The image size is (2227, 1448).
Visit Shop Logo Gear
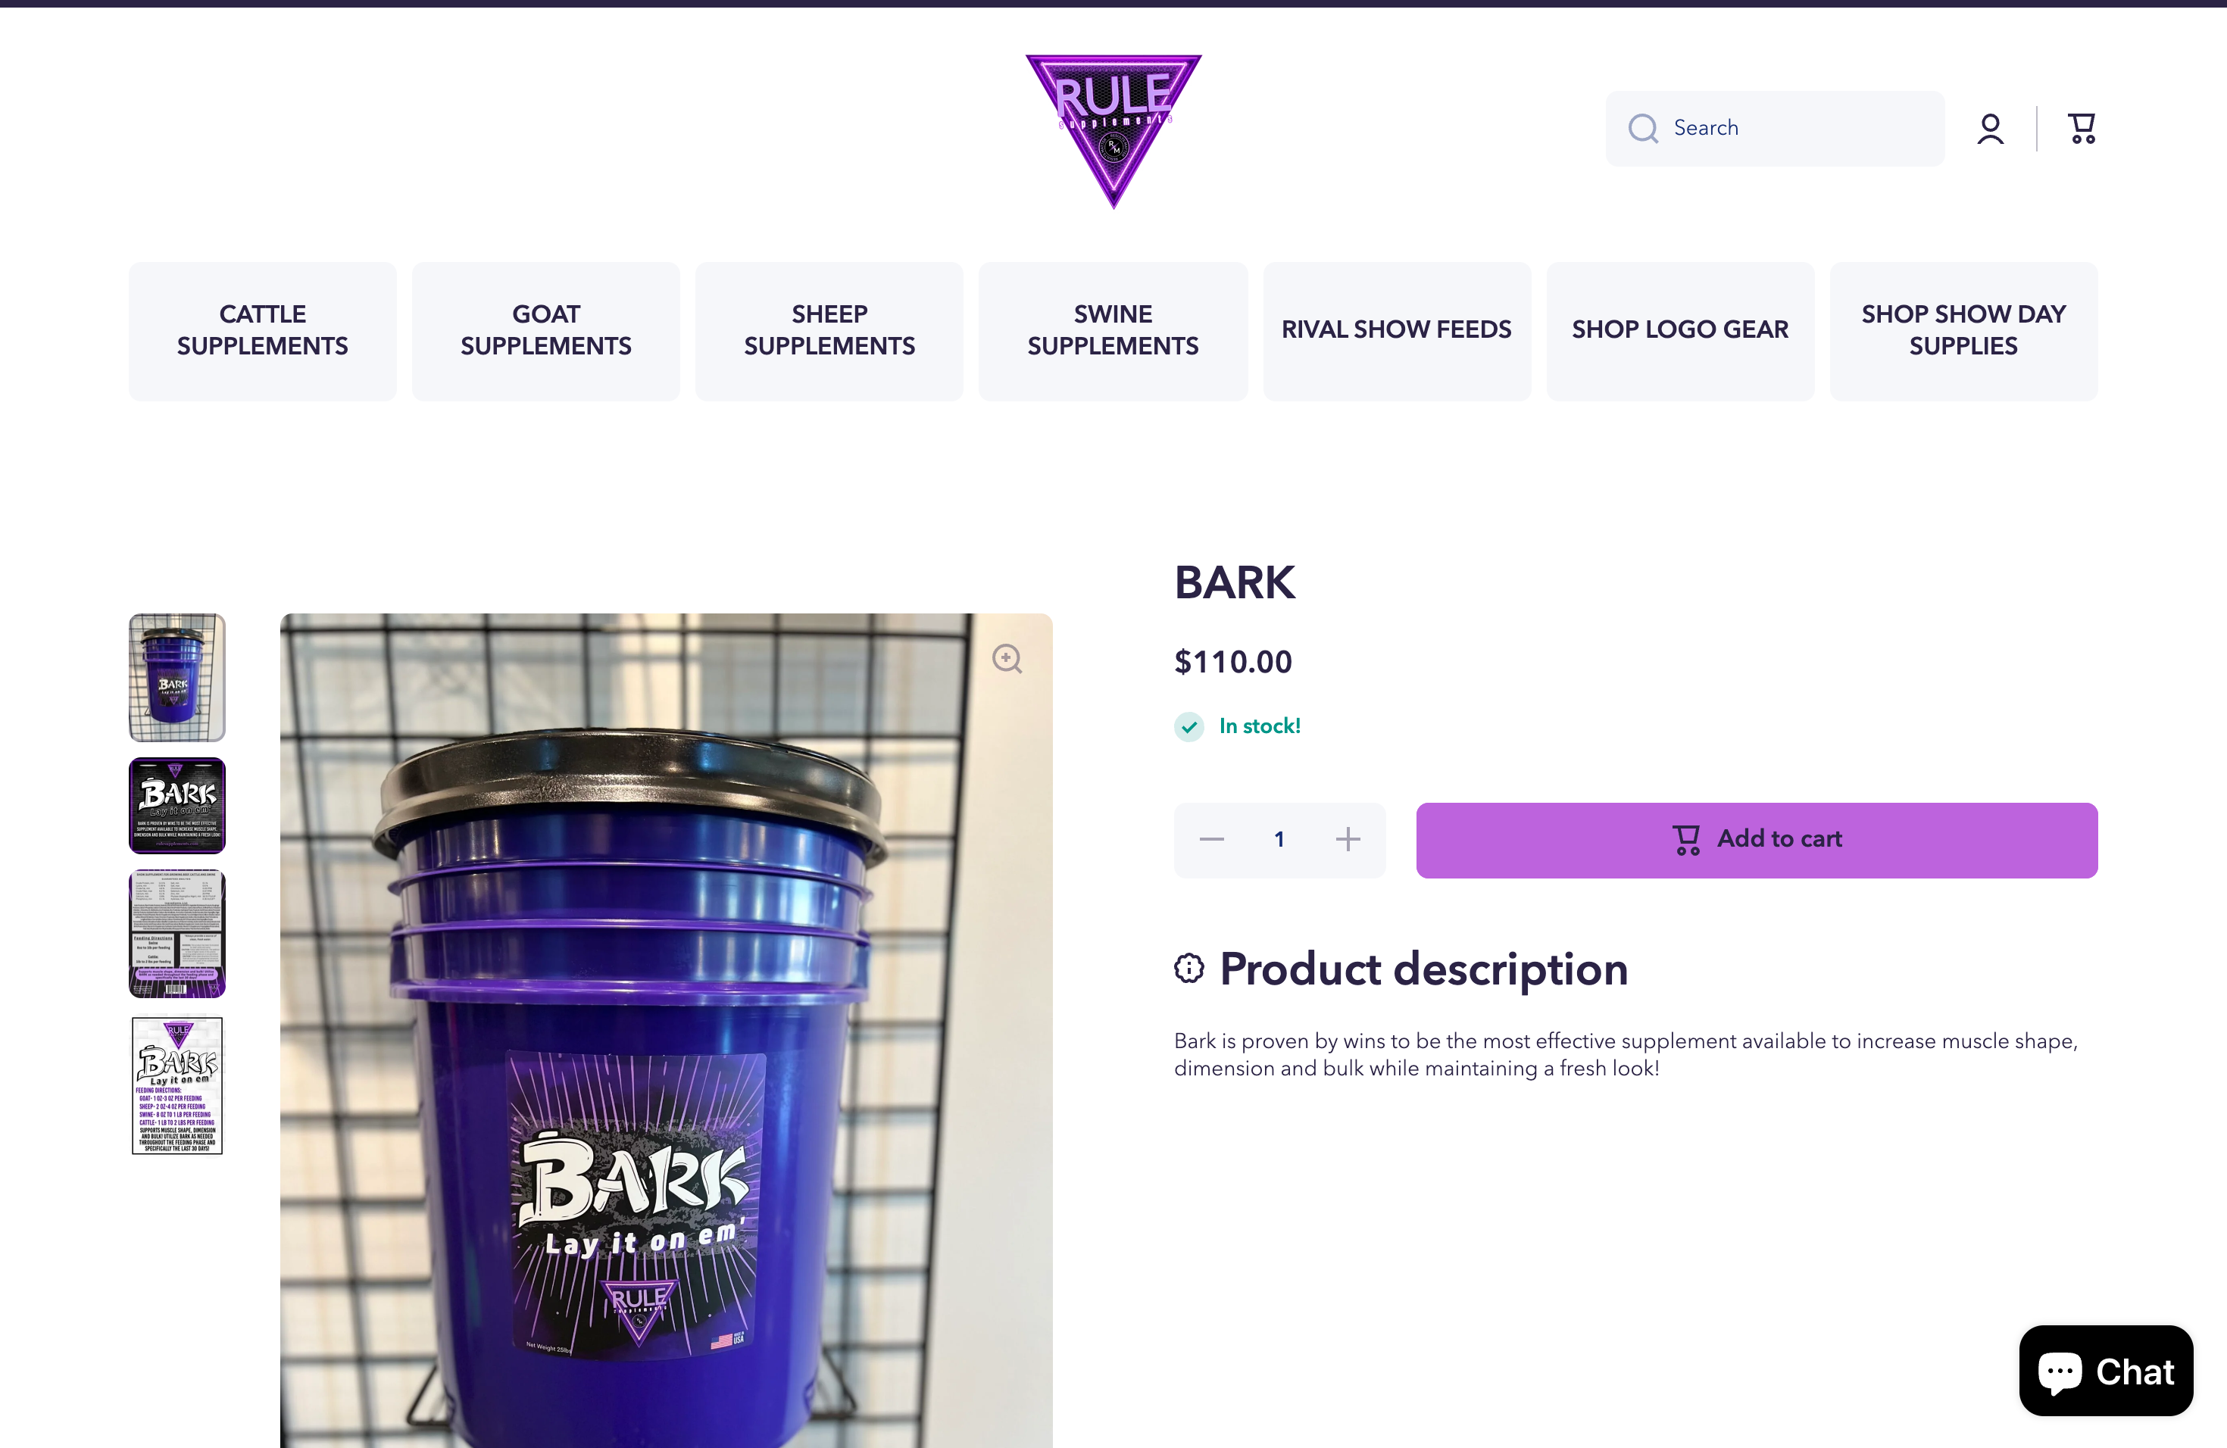(x=1679, y=330)
